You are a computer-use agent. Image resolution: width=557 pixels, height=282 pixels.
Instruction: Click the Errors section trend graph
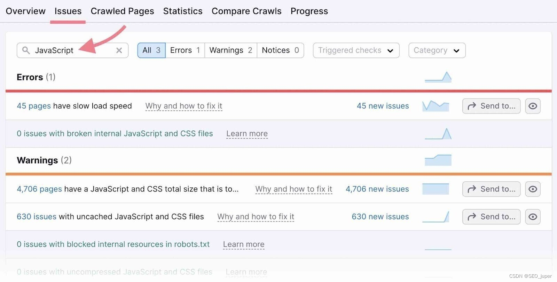coord(438,77)
